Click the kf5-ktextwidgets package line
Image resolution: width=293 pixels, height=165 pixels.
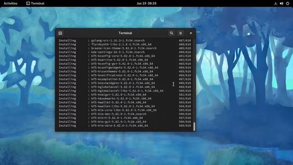coord(125,83)
